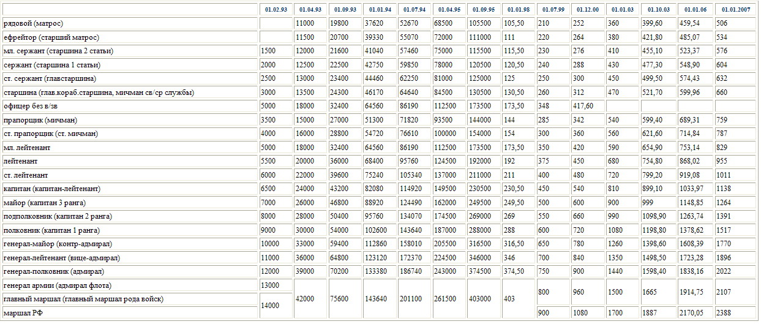Select value 13000 in генерал армии row
Image resolution: width=761 pixels, height=324 pixels.
270,285
